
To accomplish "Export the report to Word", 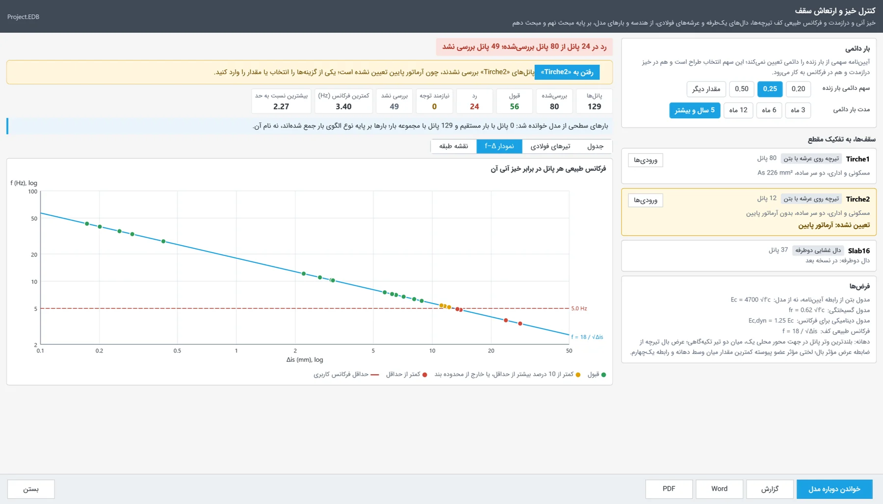I will pyautogui.click(x=720, y=489).
